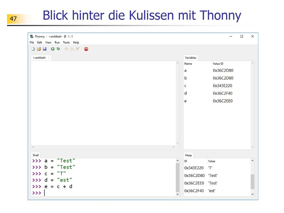Click value ID 0x36C2D80 in variable a's row
Viewport: 284px width, 213px height.
pyautogui.click(x=223, y=70)
